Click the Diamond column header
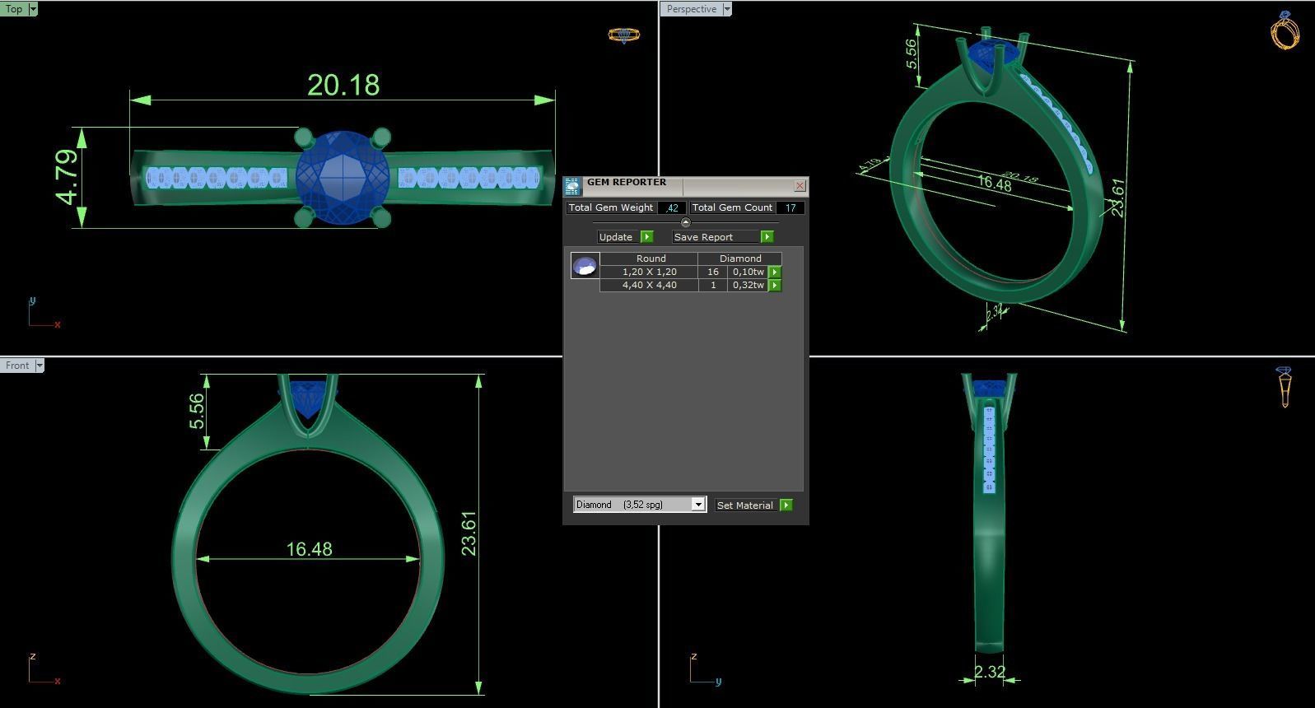Viewport: 1315px width, 708px height. coord(740,259)
